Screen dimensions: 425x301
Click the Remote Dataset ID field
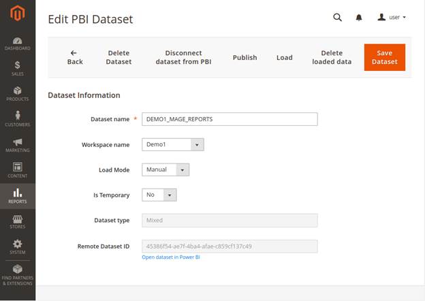(230, 247)
